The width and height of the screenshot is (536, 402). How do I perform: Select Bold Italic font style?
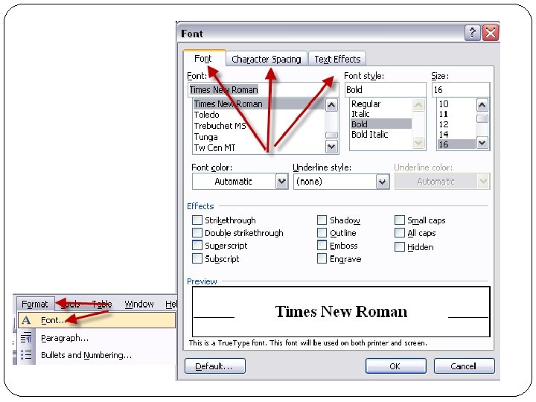(x=369, y=134)
